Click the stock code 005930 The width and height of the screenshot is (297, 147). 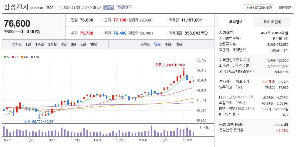pyautogui.click(x=37, y=8)
